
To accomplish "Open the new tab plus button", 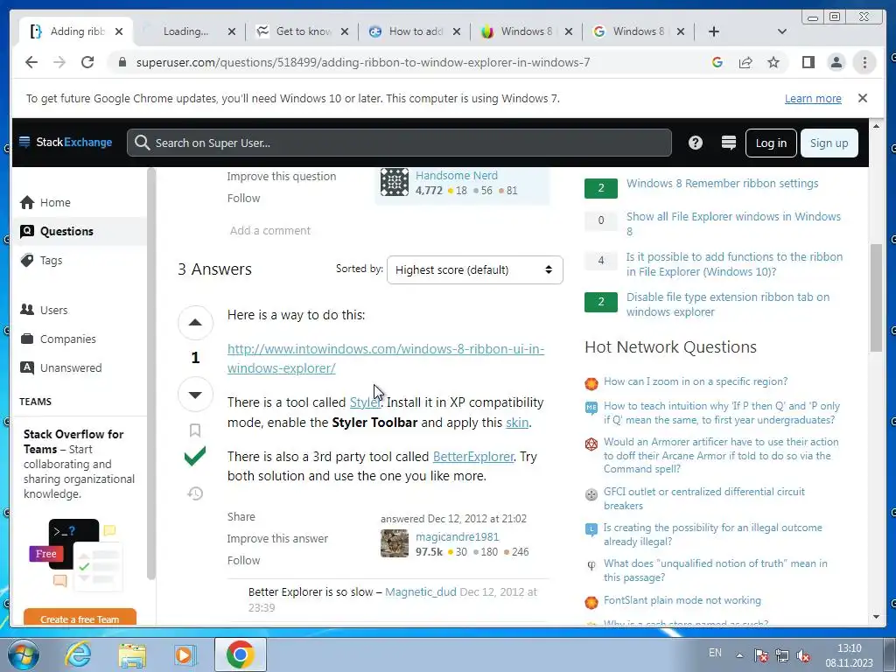I will pyautogui.click(x=714, y=31).
